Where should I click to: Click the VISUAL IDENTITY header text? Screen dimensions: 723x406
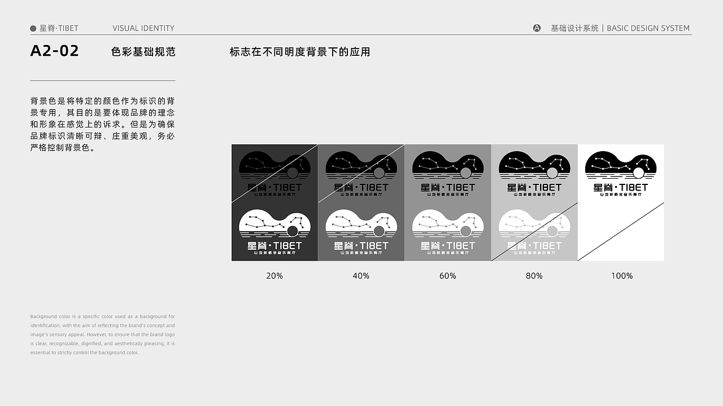[143, 28]
